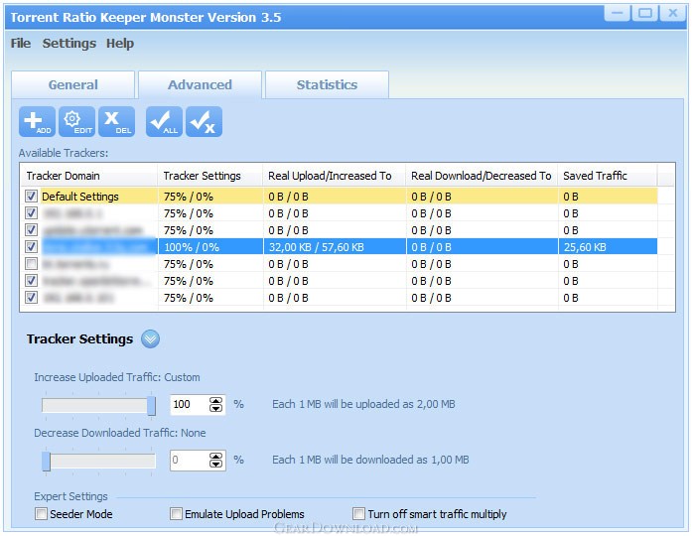The image size is (692, 536).
Task: Click the Edit tracker gear icon
Action: pos(76,122)
